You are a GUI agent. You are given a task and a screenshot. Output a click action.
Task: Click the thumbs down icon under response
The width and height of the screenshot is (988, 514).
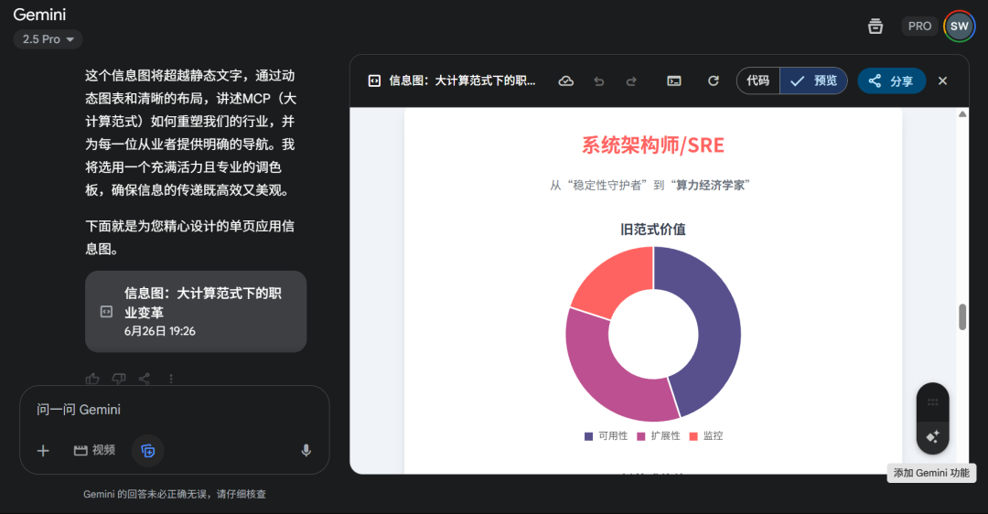[x=119, y=379]
